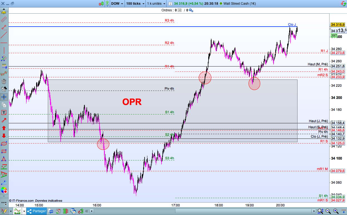Click the order ticket icon in bottom toolbar
Screen dimensions: 347x215
point(81,211)
